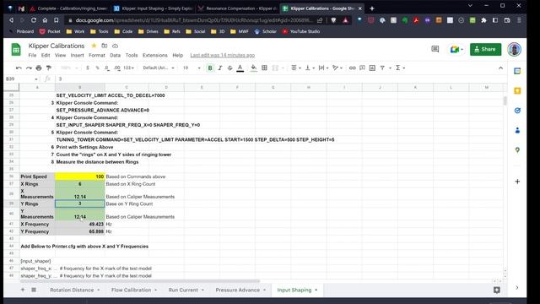Open text rotation dropdown
This screenshot has width=540, height=304.
point(337,68)
